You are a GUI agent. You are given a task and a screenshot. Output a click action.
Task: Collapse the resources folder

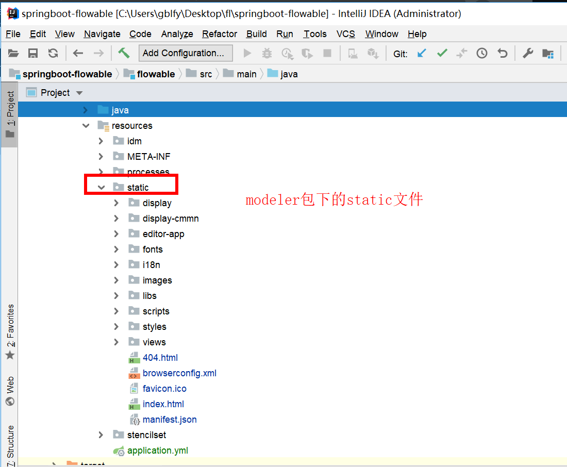pos(86,126)
